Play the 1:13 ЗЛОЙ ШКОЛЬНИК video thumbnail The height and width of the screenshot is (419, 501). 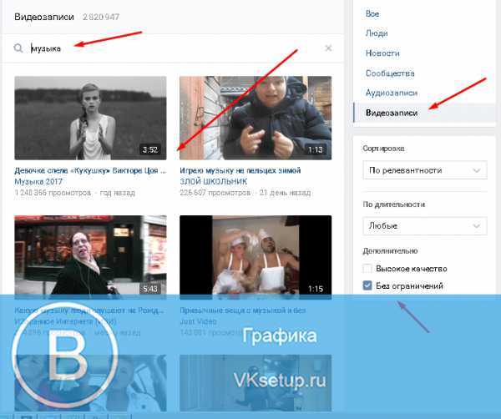coord(256,118)
